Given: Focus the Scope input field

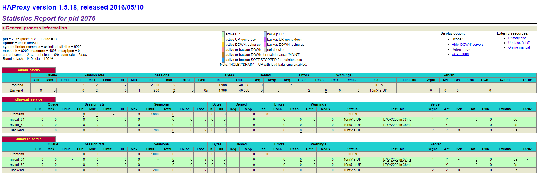Looking at the screenshot, I should [x=477, y=39].
